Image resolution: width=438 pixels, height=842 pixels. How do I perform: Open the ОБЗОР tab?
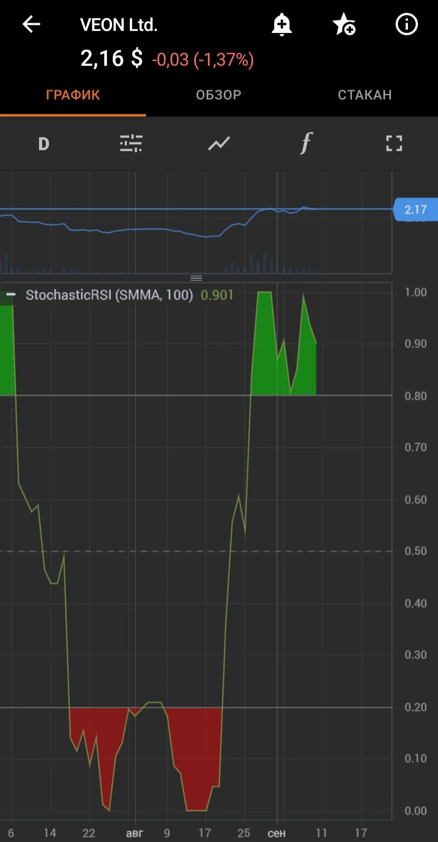[219, 95]
